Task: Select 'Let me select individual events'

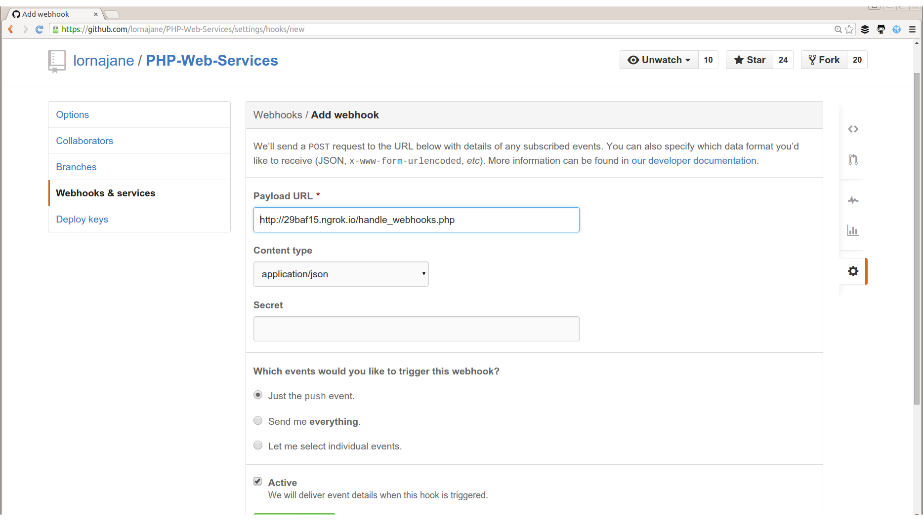Action: tap(258, 446)
